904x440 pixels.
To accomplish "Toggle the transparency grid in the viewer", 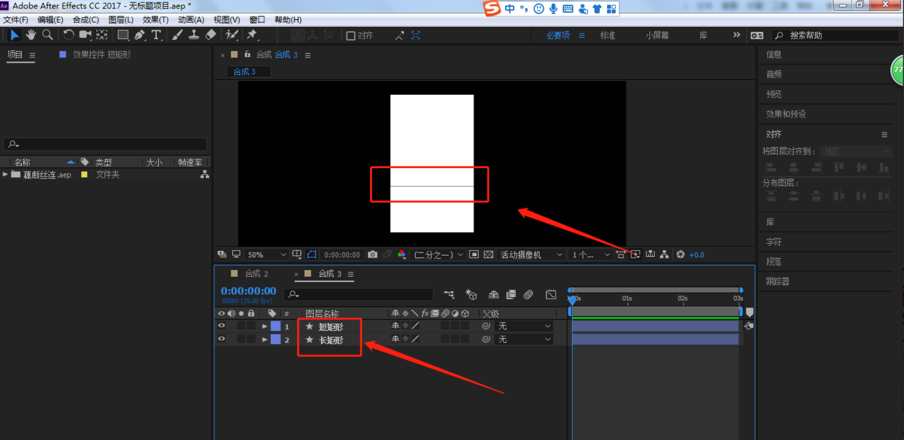I will tap(489, 254).
